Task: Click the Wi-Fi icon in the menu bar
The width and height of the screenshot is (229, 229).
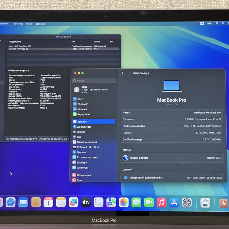Action: pos(217,23)
